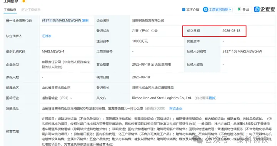This screenshot has width=277, height=146.
Task: Open legal representative 江时冰 profile
Action: pyautogui.click(x=47, y=36)
